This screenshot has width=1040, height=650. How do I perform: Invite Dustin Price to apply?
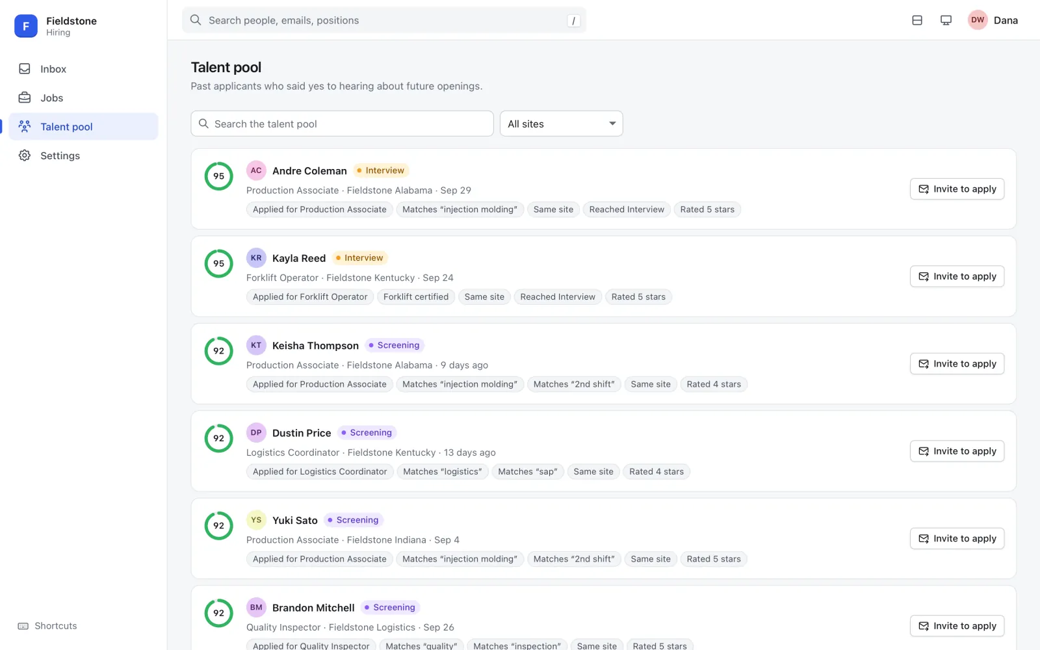pyautogui.click(x=957, y=451)
